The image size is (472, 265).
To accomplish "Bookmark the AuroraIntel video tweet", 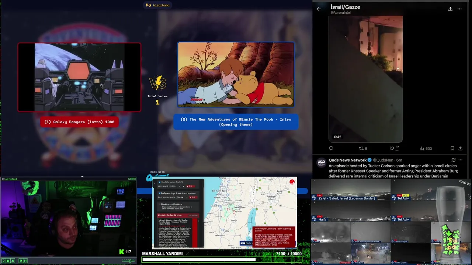I will (x=452, y=148).
